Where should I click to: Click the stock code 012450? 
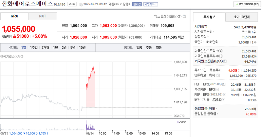[x=60, y=4]
